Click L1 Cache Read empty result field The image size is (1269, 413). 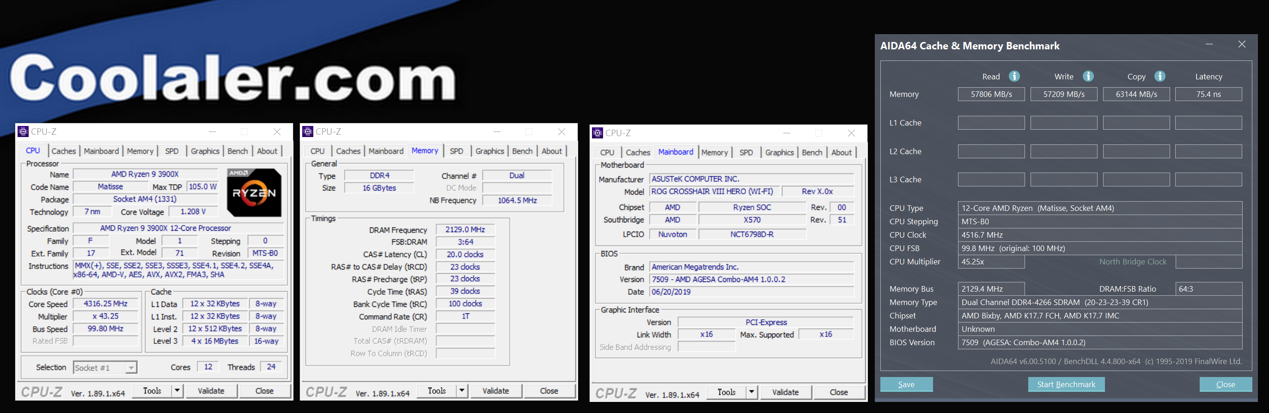[x=991, y=123]
